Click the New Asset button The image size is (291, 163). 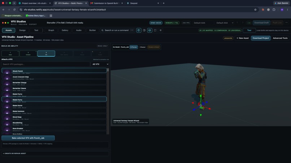(x=243, y=38)
